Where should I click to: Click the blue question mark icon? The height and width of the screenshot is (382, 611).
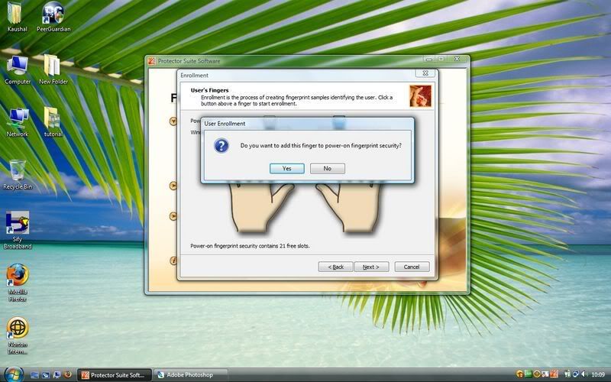pyautogui.click(x=221, y=146)
